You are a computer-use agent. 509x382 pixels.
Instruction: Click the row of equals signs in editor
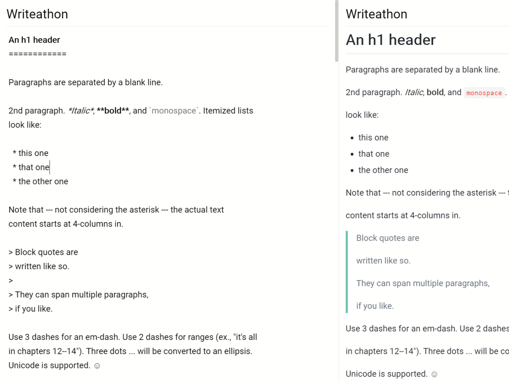(37, 54)
